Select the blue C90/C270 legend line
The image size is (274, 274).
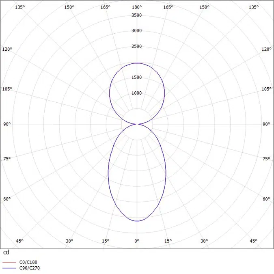tap(9, 268)
